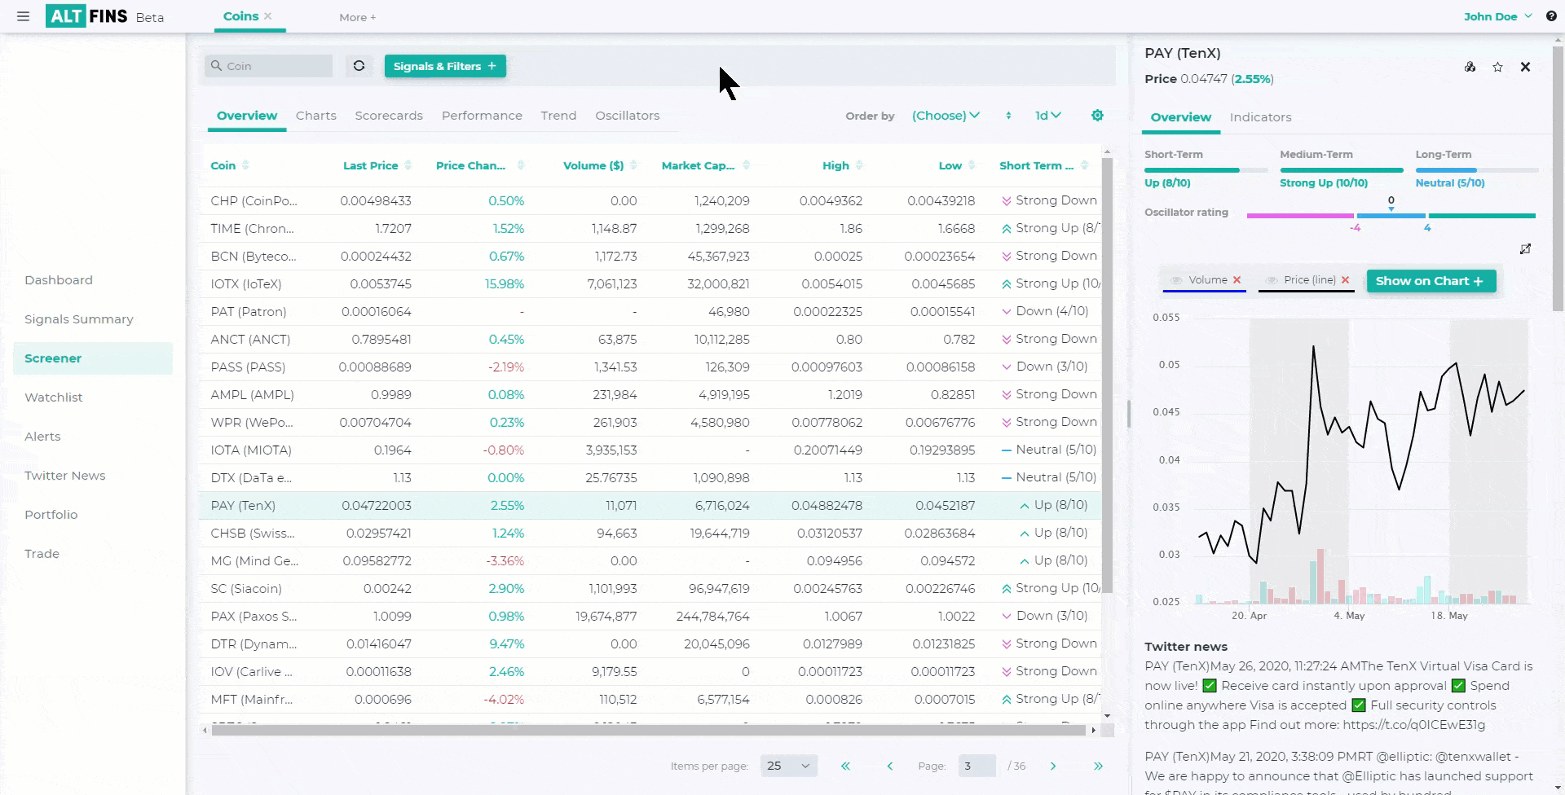Close the Coins tab via its X
The height and width of the screenshot is (795, 1565).
(x=268, y=16)
